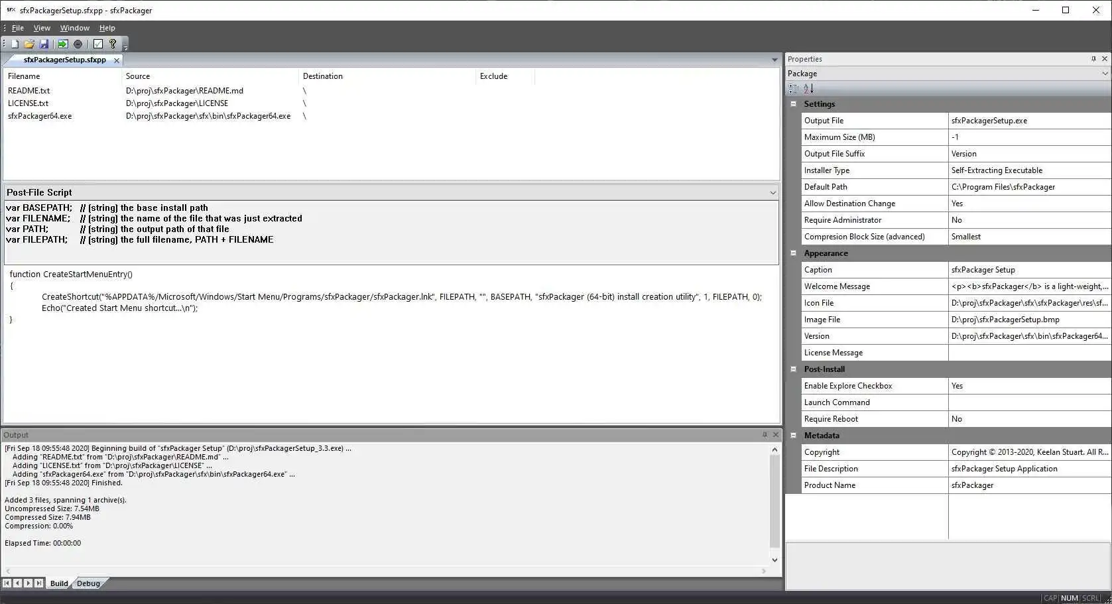1112x604 pixels.
Task: Click the Output vertical scrollbar thumb
Action: 774,501
